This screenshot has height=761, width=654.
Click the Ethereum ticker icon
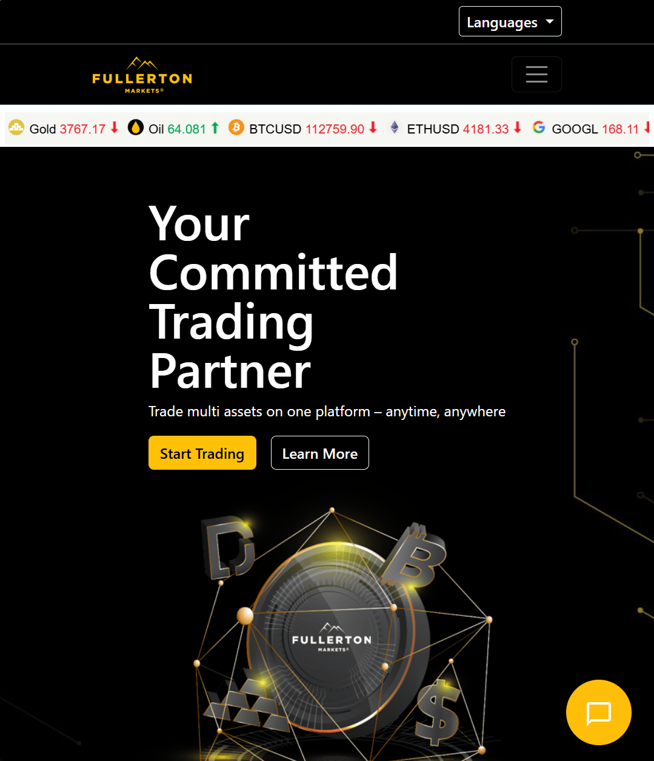point(395,127)
